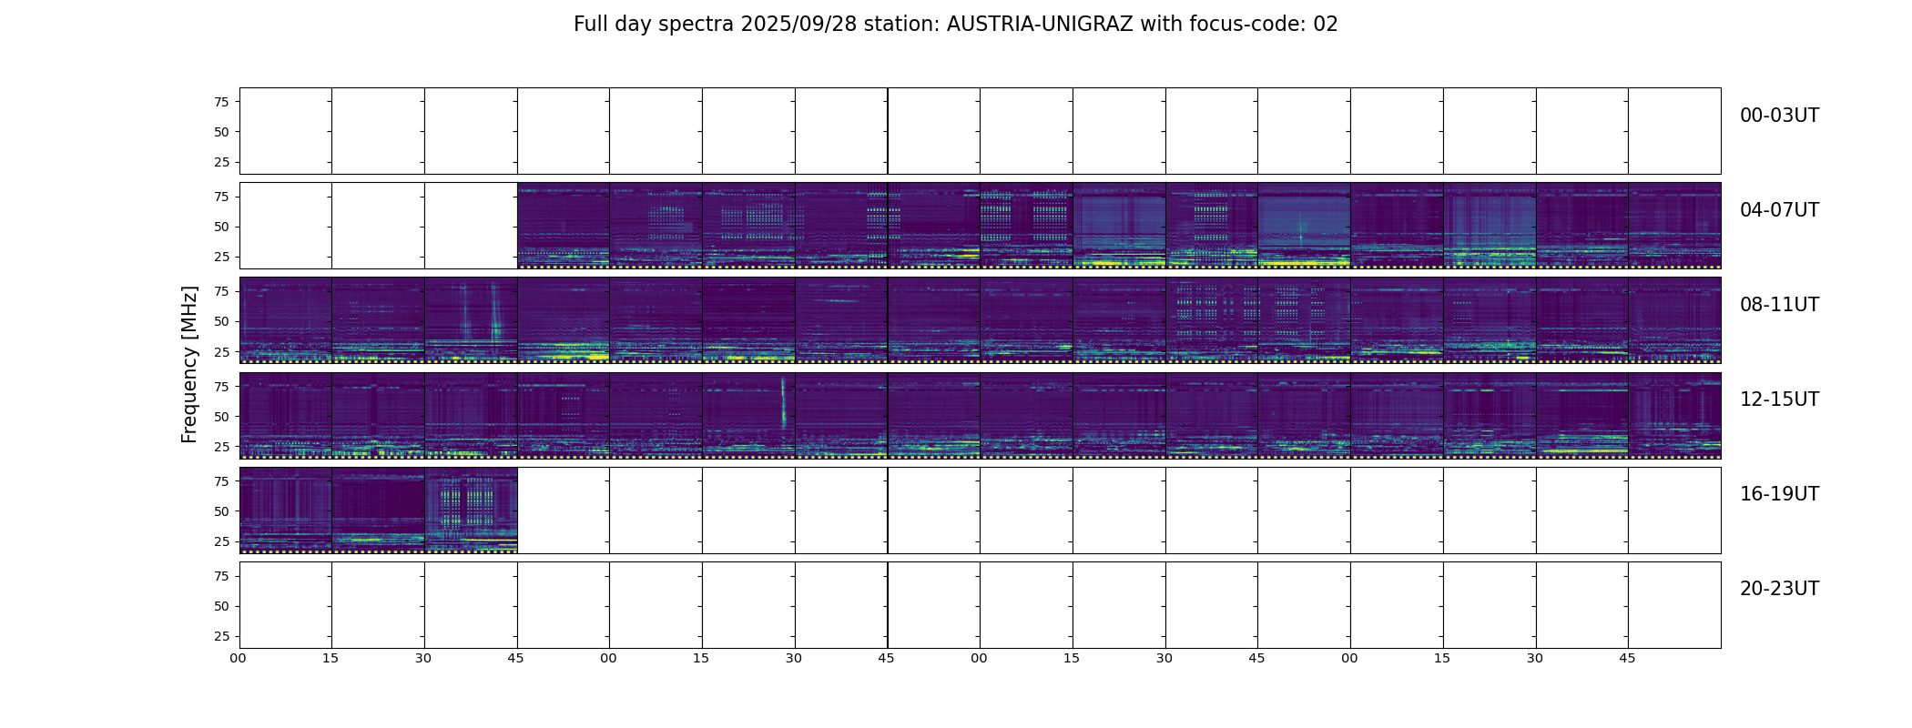This screenshot has height=728, width=1912.
Task: Open the first spectrum tile of the 16-19UT row
Action: (286, 510)
